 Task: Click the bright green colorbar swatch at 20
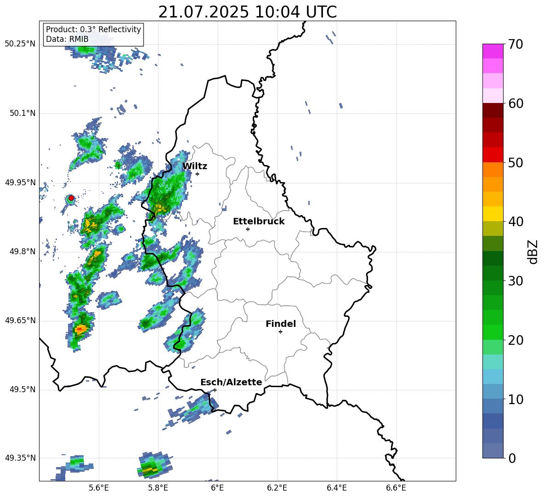(493, 332)
